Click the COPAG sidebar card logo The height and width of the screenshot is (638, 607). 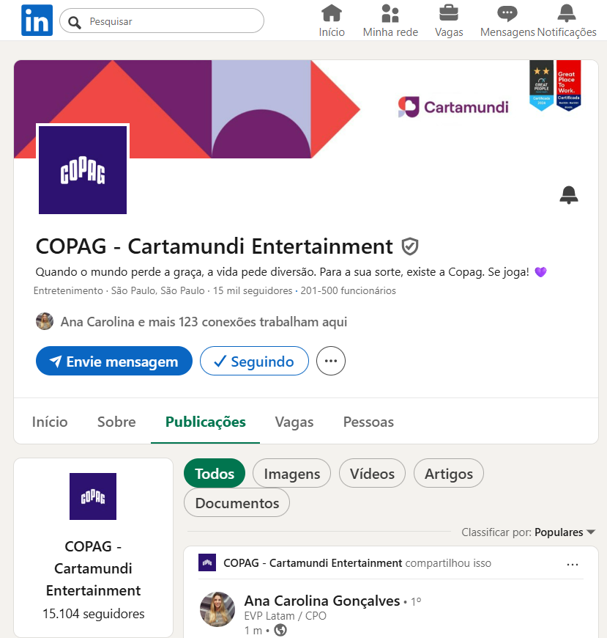[93, 496]
